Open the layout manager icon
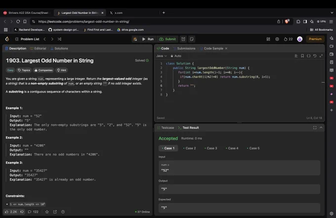Image resolution: width=336 pixels, height=218 pixels. point(268,39)
